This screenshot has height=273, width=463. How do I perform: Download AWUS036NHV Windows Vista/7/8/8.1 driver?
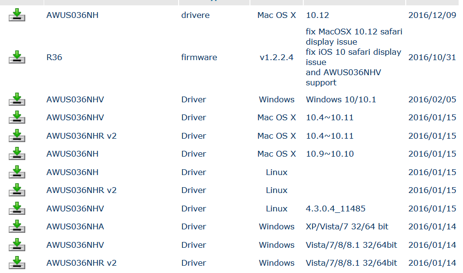click(17, 245)
